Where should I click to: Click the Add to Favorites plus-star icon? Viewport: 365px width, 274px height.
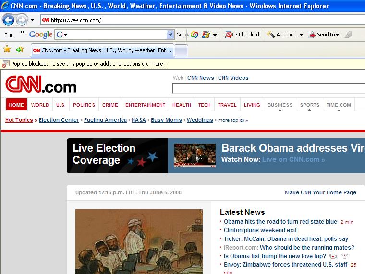coord(20,49)
